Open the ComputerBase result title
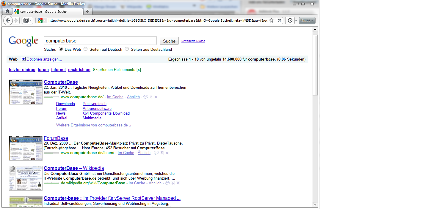Screen dimensions: 425x209 click(x=61, y=82)
